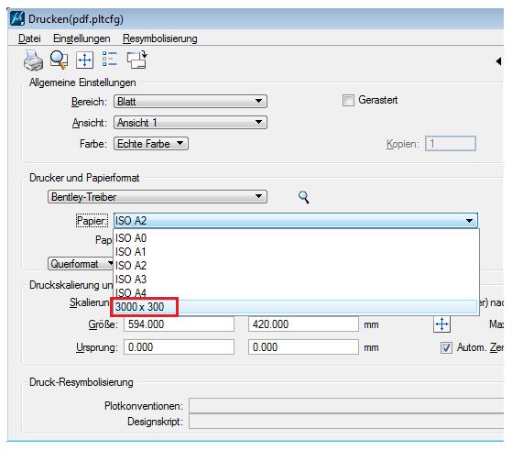The height and width of the screenshot is (450, 512).
Task: Open the Bereich dropdown showing Blatt
Action: pos(191,102)
